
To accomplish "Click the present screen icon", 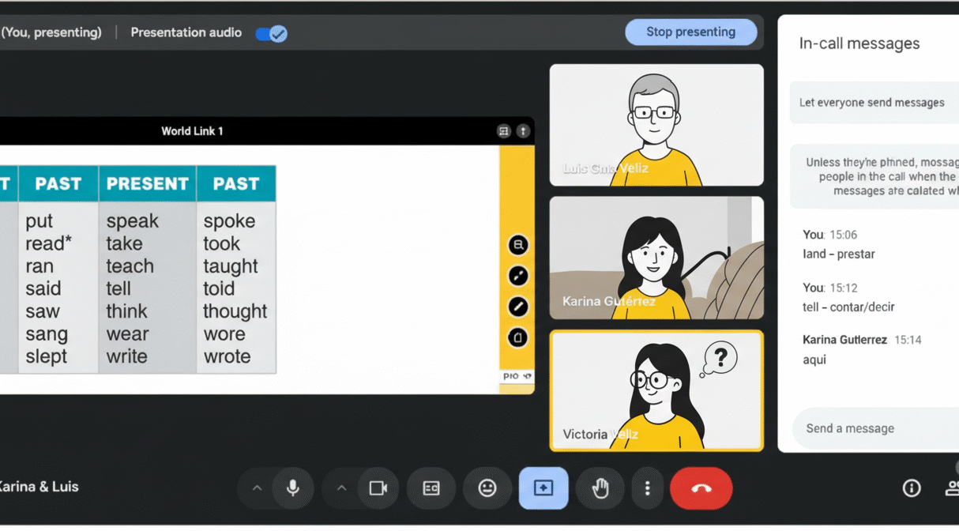I will coord(543,488).
